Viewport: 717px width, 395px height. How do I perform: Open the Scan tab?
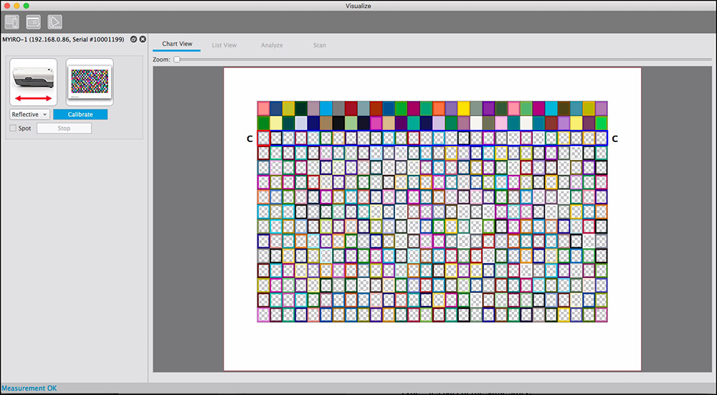pyautogui.click(x=319, y=45)
